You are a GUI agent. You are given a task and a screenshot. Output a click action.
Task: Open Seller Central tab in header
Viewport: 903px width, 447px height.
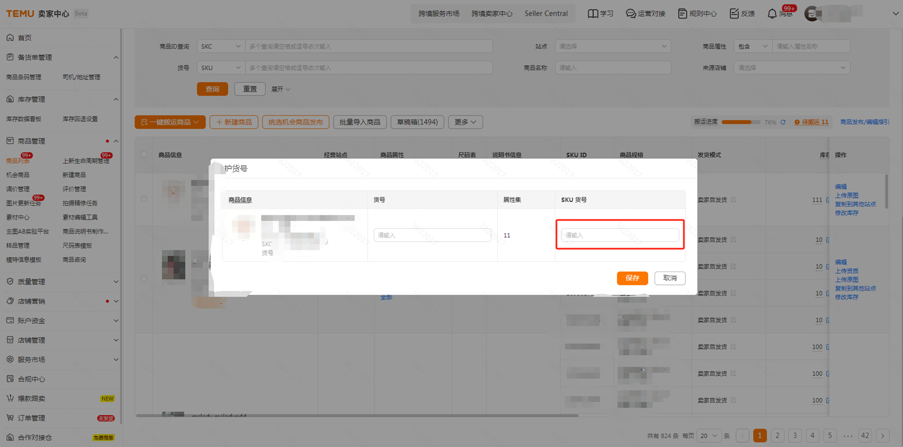[x=546, y=14]
